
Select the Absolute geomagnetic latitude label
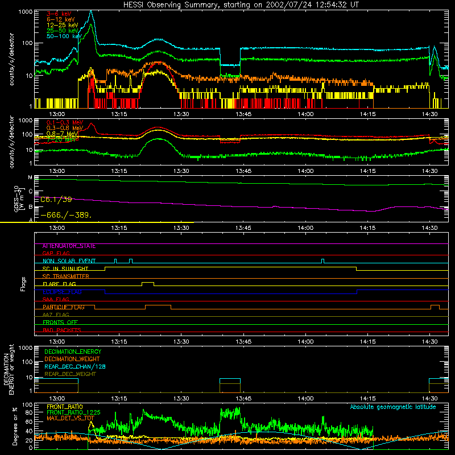pos(393,407)
